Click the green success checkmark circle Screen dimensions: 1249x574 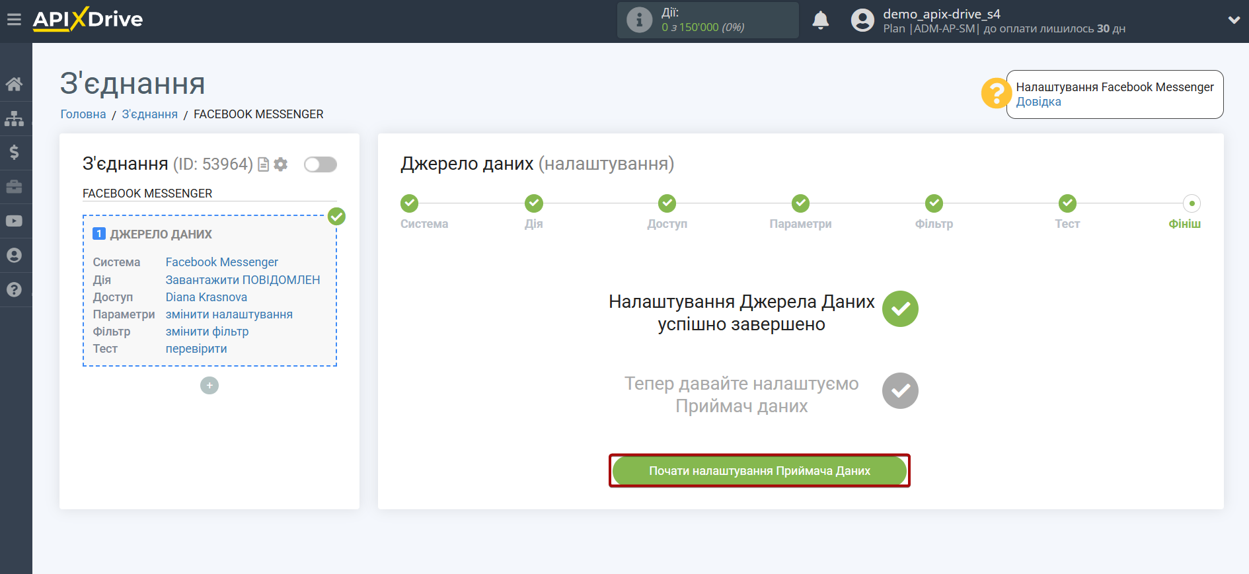900,309
